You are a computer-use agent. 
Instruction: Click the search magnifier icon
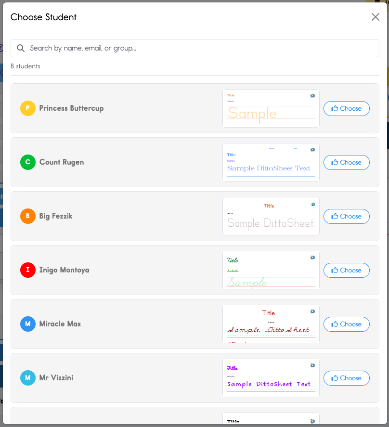[21, 48]
